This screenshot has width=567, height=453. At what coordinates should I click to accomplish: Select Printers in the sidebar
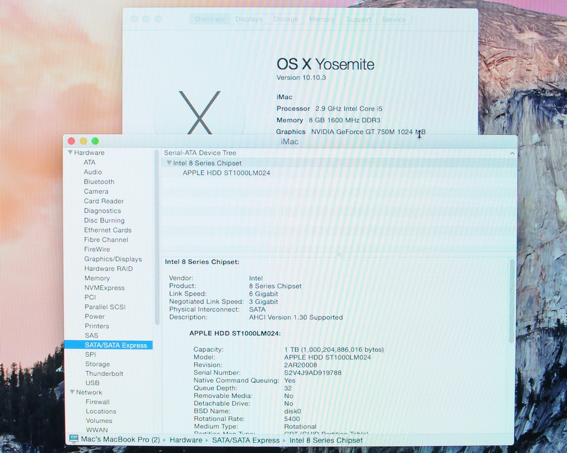(97, 326)
